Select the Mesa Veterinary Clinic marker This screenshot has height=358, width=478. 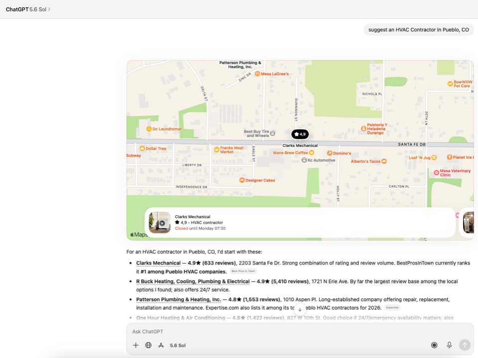tap(437, 173)
